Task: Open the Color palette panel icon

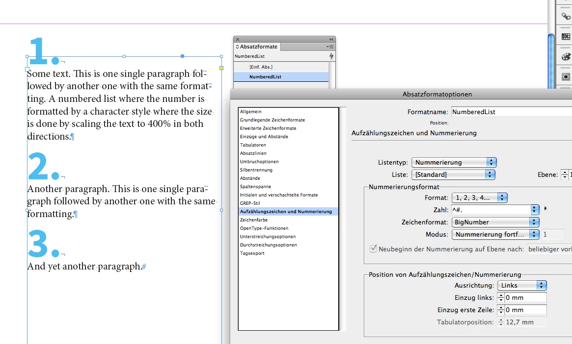Action: pyautogui.click(x=566, y=57)
